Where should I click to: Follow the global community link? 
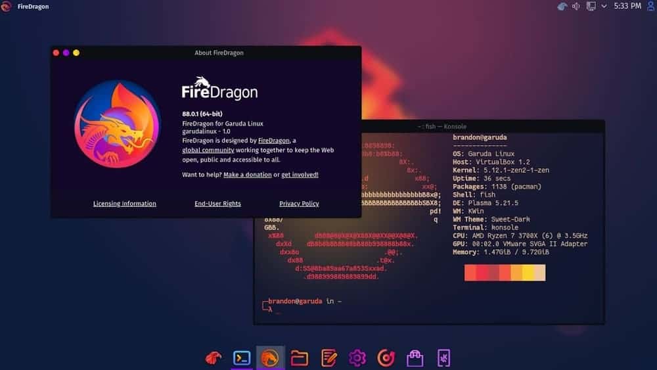click(208, 150)
